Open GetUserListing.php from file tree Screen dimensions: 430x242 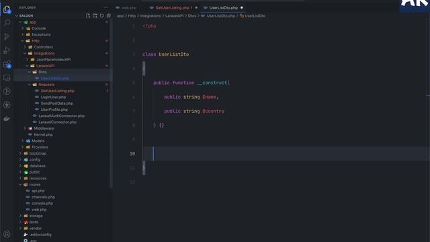pos(58,91)
